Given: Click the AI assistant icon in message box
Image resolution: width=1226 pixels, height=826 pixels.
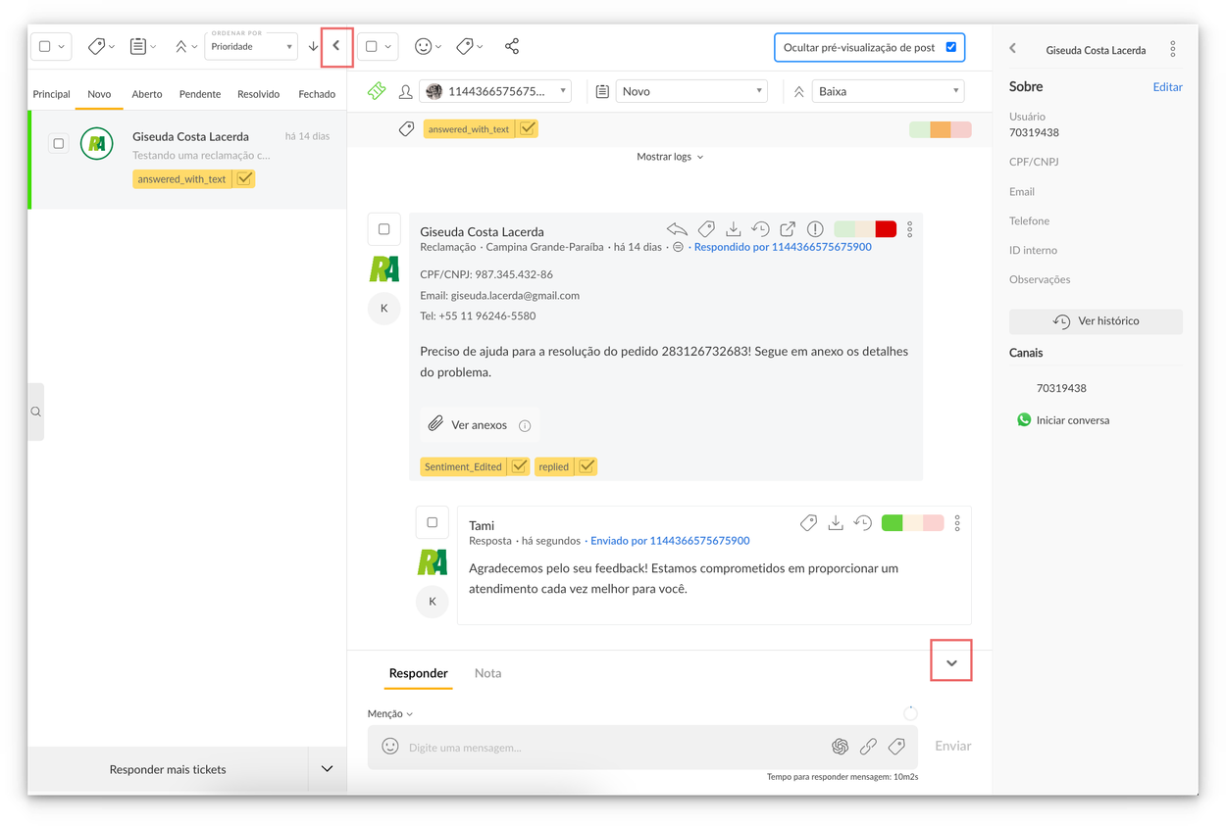Looking at the screenshot, I should (840, 747).
